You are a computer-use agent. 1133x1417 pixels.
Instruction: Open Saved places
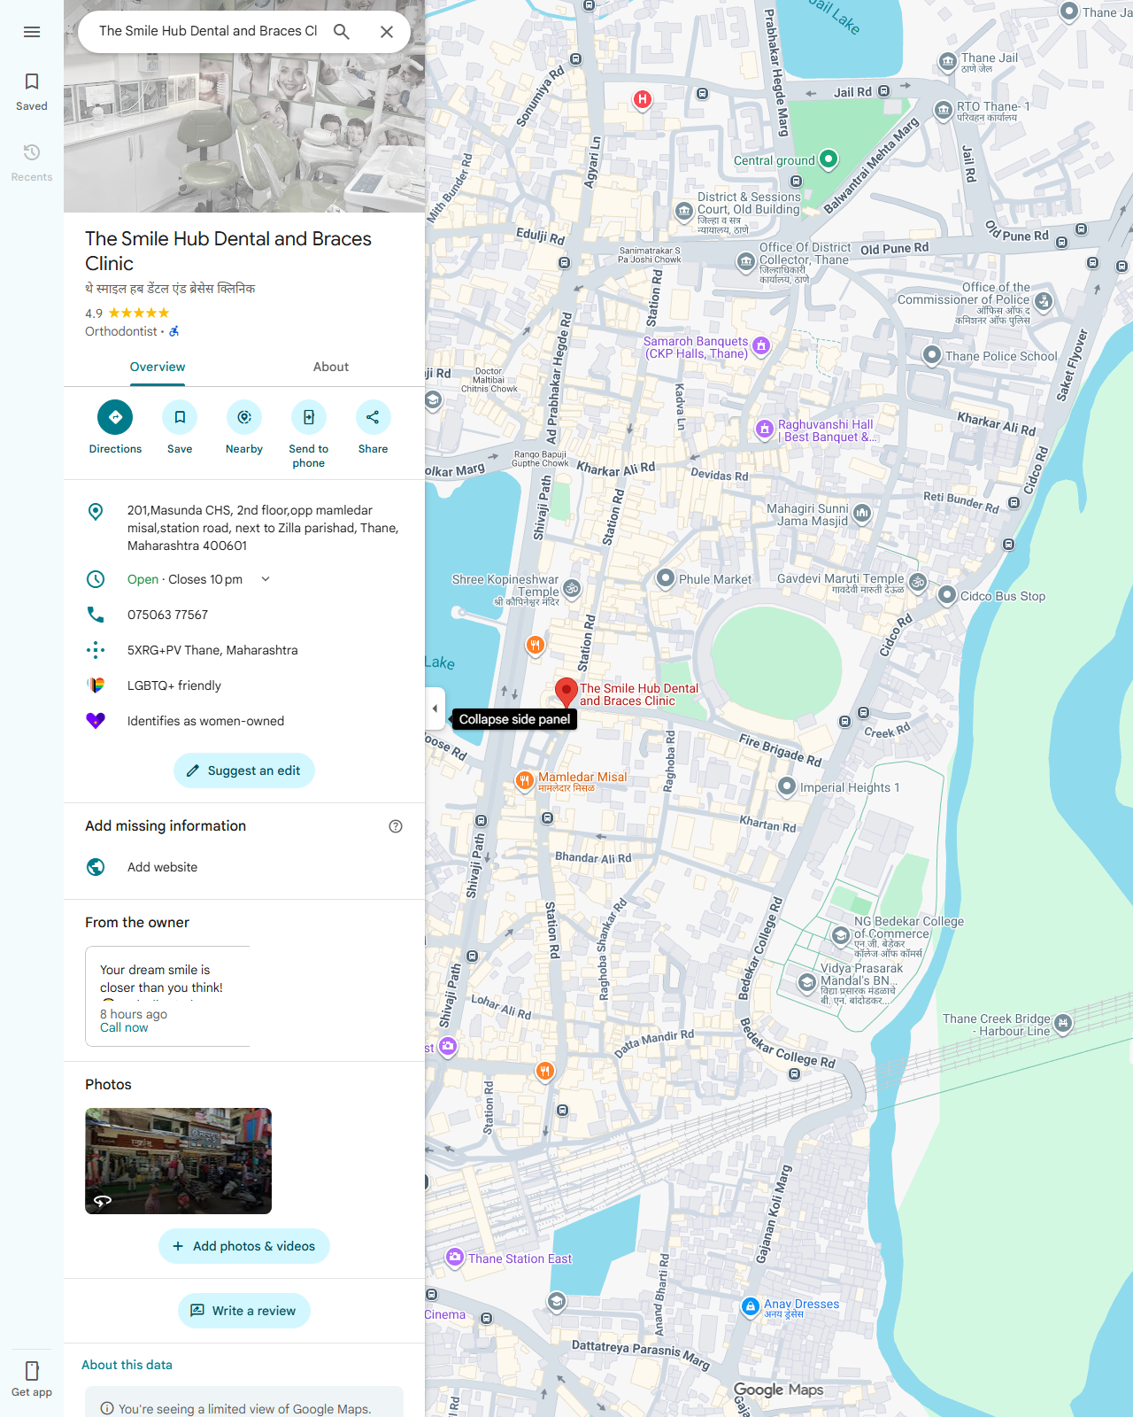click(x=32, y=92)
